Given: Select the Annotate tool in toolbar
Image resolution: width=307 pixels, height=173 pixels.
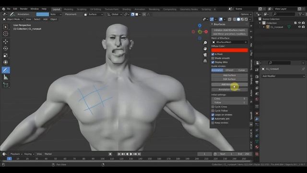Looking at the screenshot, I should pyautogui.click(x=5, y=70).
